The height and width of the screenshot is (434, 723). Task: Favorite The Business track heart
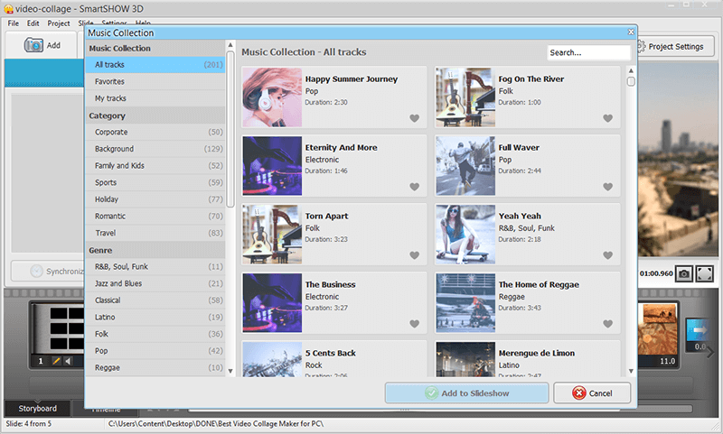pos(415,324)
